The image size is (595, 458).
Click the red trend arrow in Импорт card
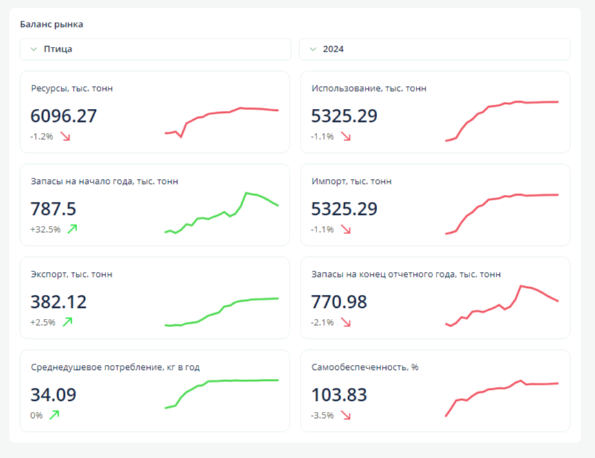coord(346,229)
